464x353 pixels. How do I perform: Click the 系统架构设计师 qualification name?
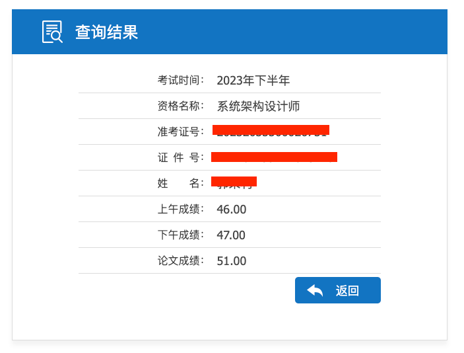[x=258, y=106]
